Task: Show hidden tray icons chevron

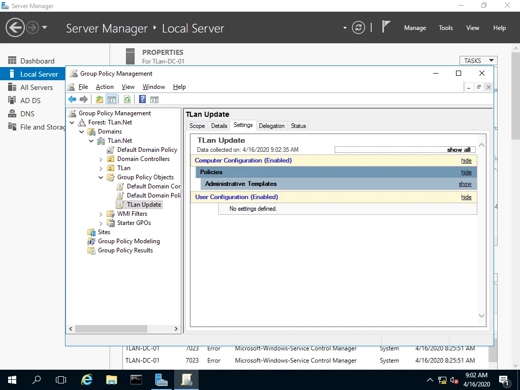Action: pos(430,380)
